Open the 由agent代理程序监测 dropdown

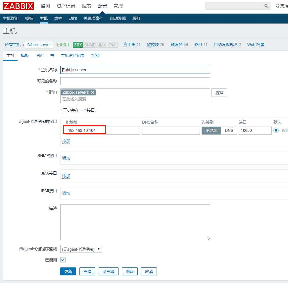81,249
